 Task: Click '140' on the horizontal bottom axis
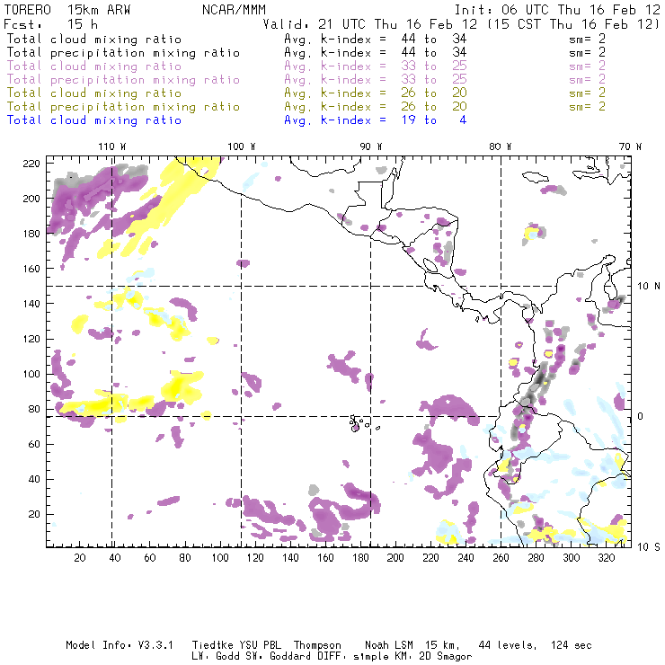(290, 558)
